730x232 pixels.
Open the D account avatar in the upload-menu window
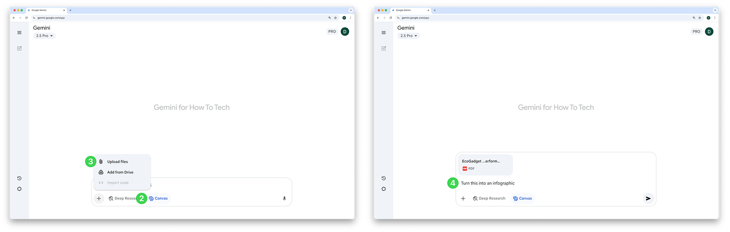[345, 32]
